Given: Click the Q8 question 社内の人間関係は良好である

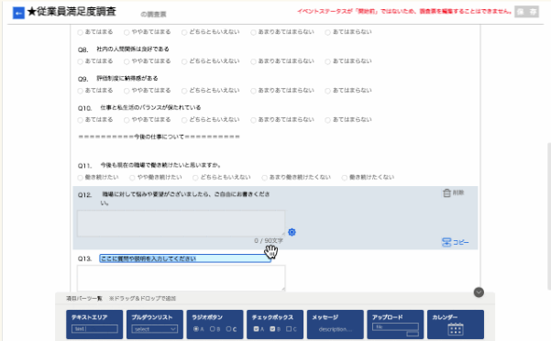Looking at the screenshot, I should (133, 49).
